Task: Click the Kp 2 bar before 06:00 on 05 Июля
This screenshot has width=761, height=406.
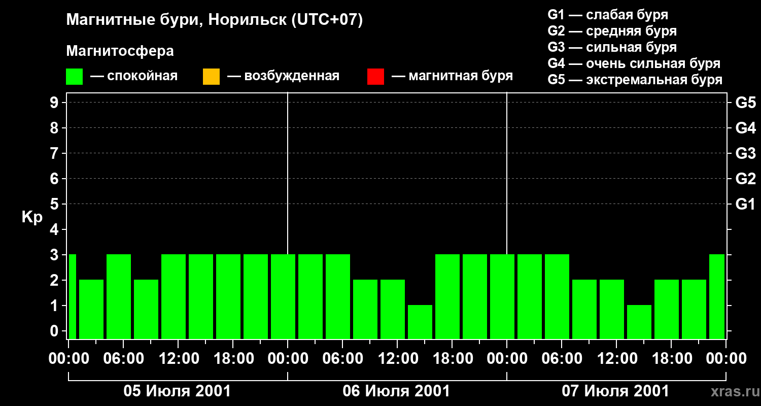Action: [91, 309]
